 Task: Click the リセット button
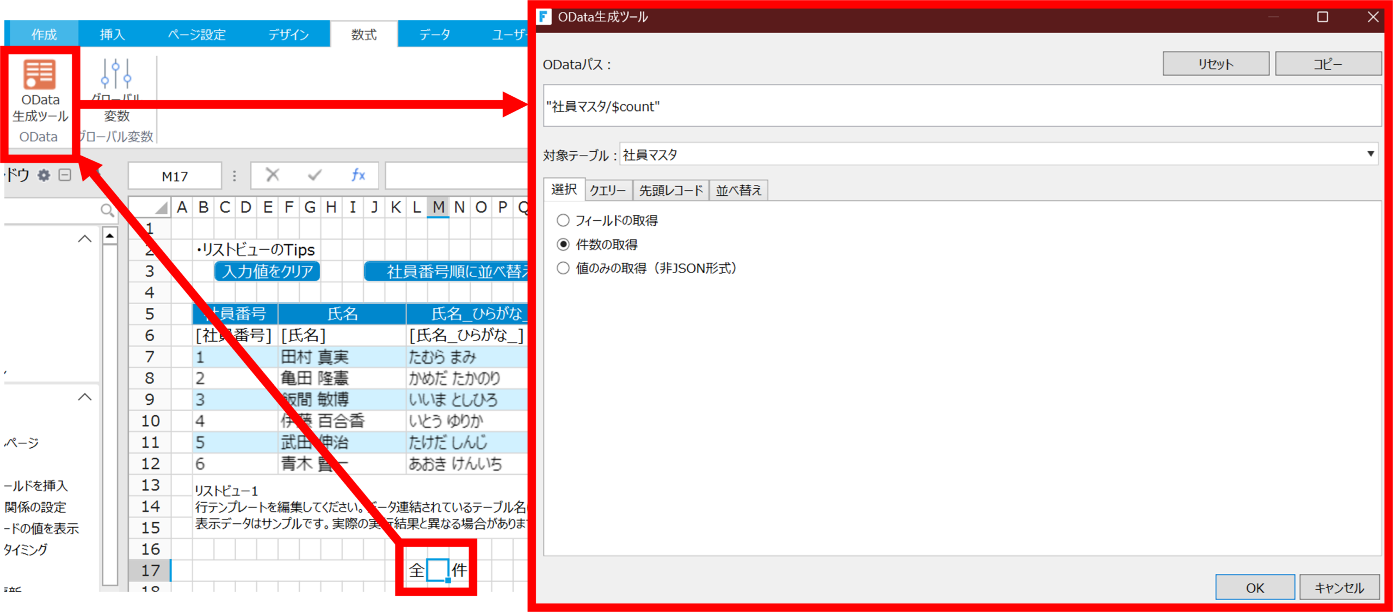click(1216, 64)
